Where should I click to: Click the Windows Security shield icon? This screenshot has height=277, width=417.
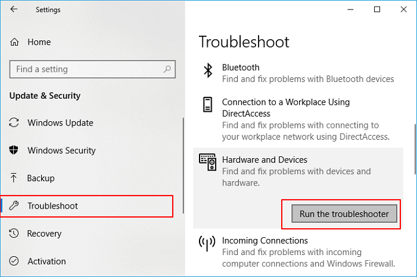click(x=15, y=150)
